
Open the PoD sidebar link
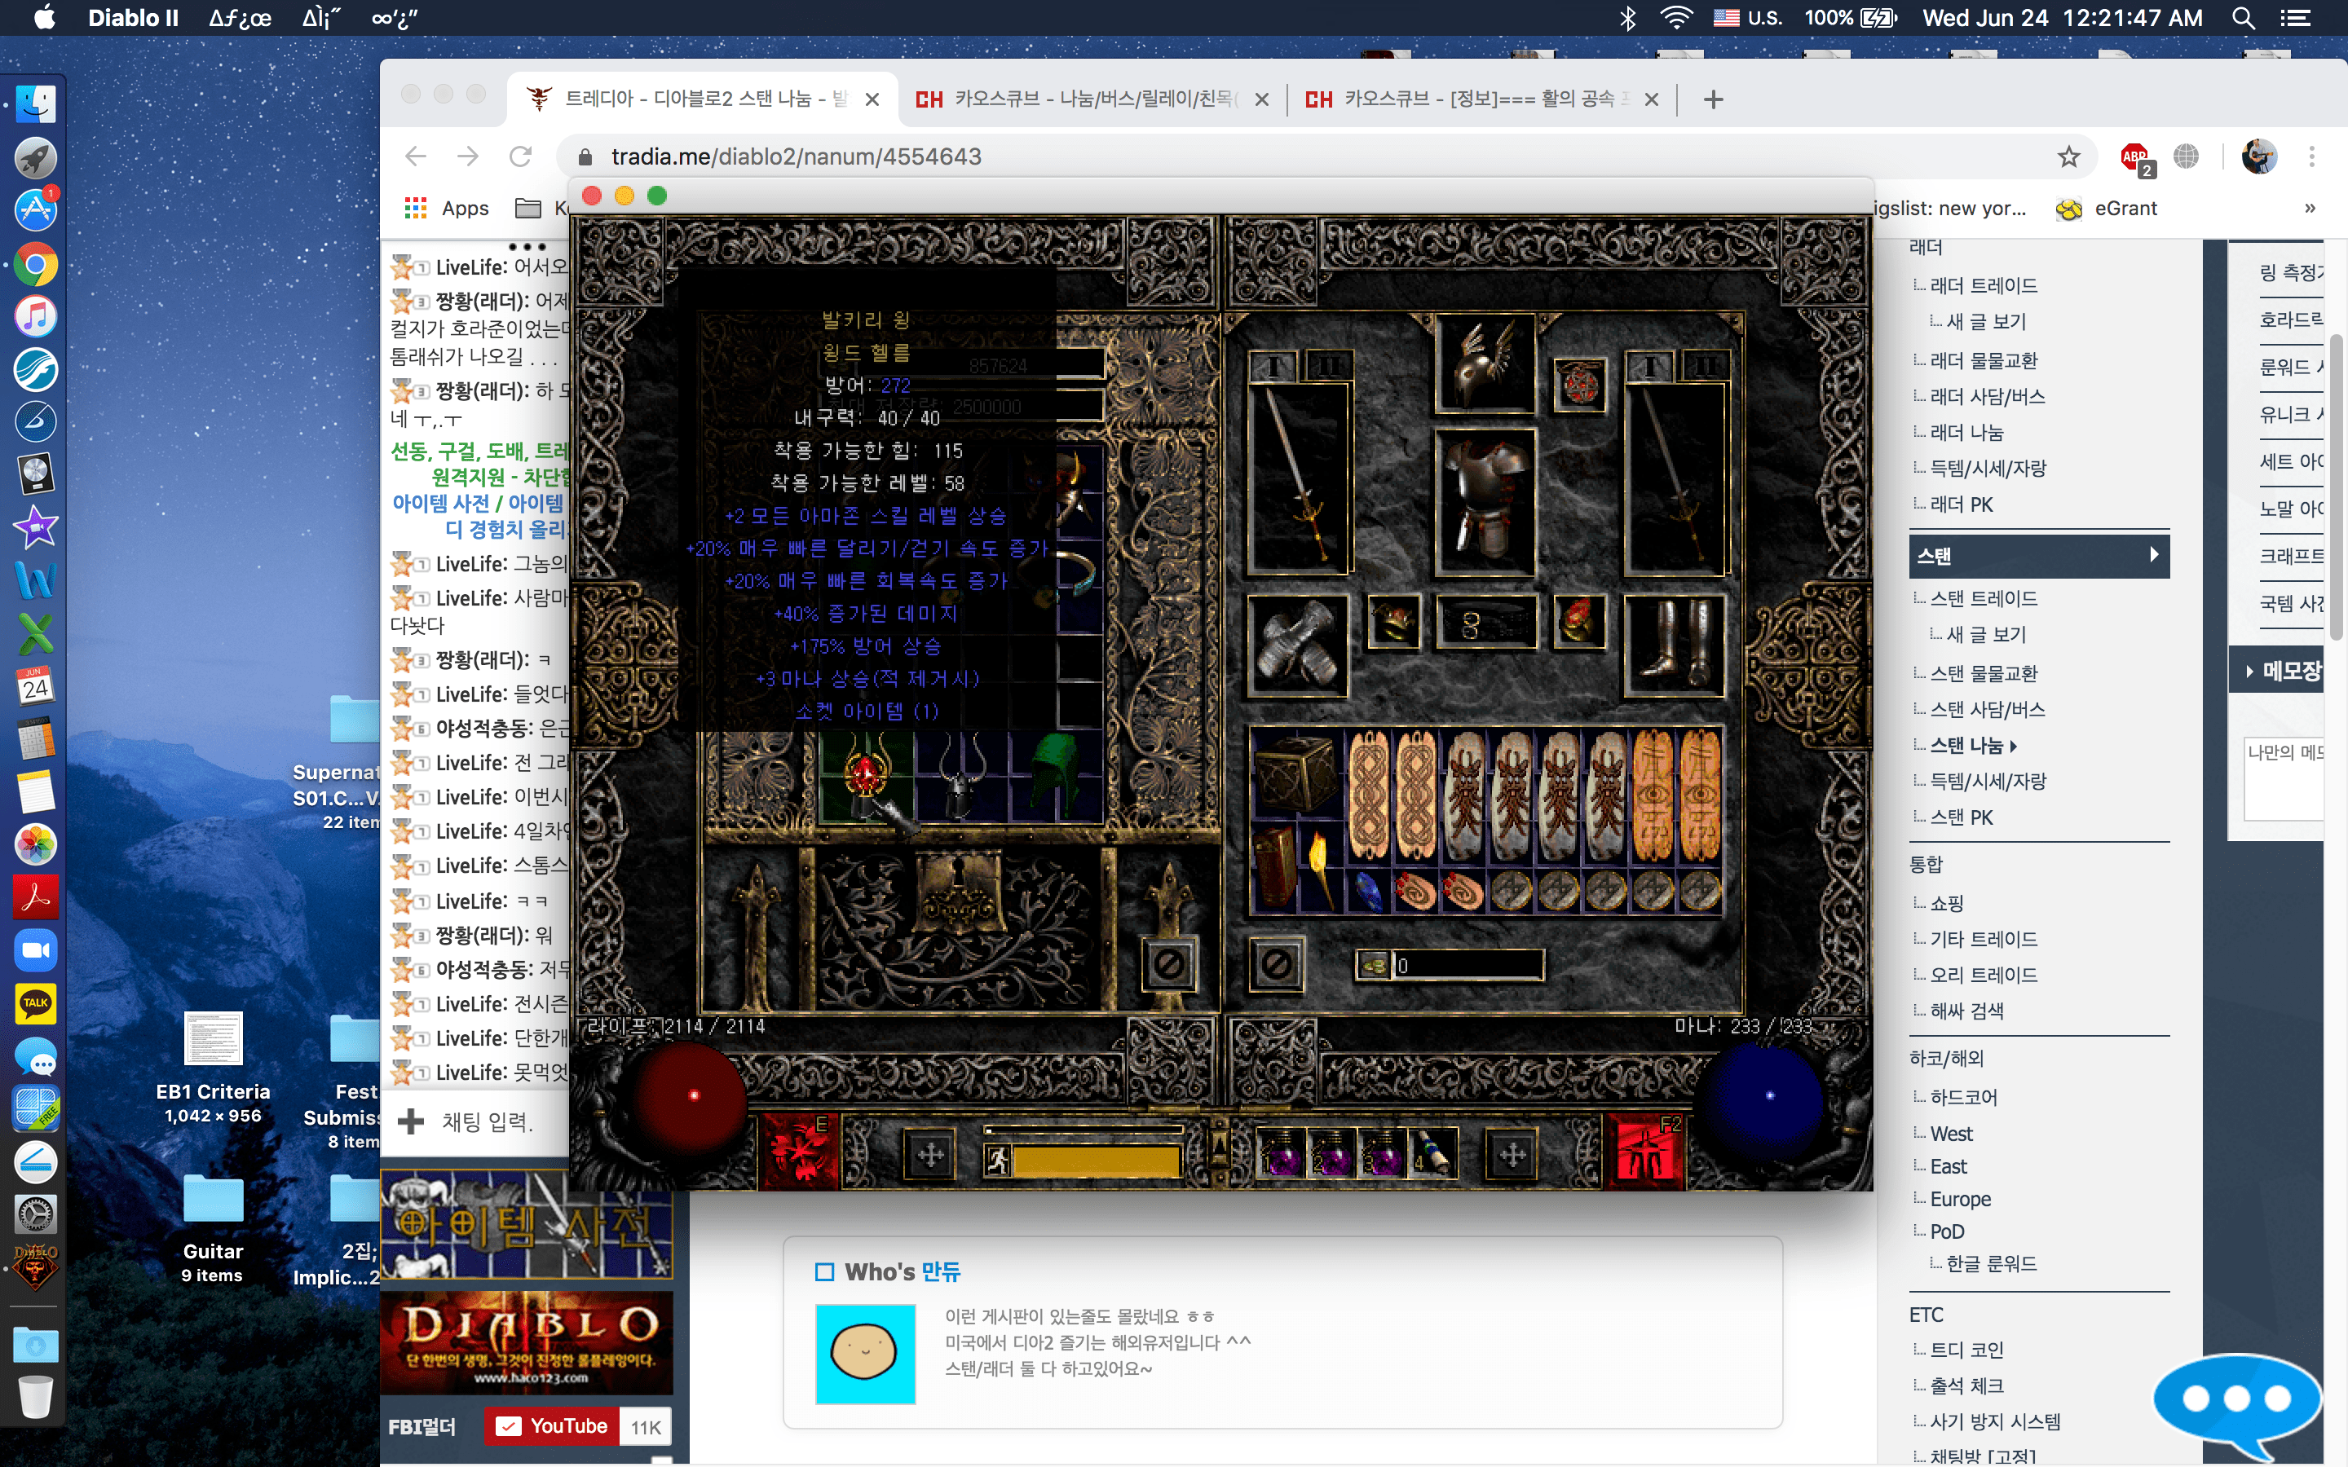click(1947, 1231)
